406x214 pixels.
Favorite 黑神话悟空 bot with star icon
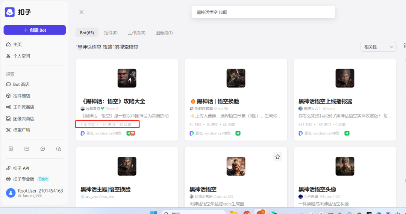277,157
